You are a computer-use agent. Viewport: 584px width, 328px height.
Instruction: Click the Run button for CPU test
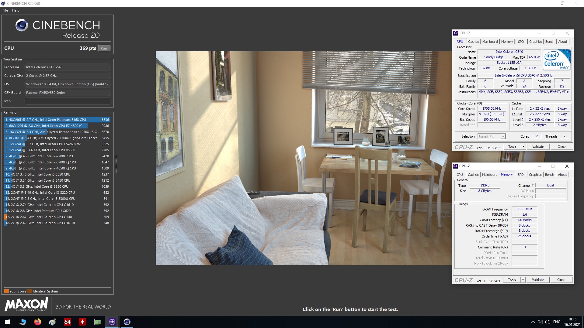(x=104, y=48)
